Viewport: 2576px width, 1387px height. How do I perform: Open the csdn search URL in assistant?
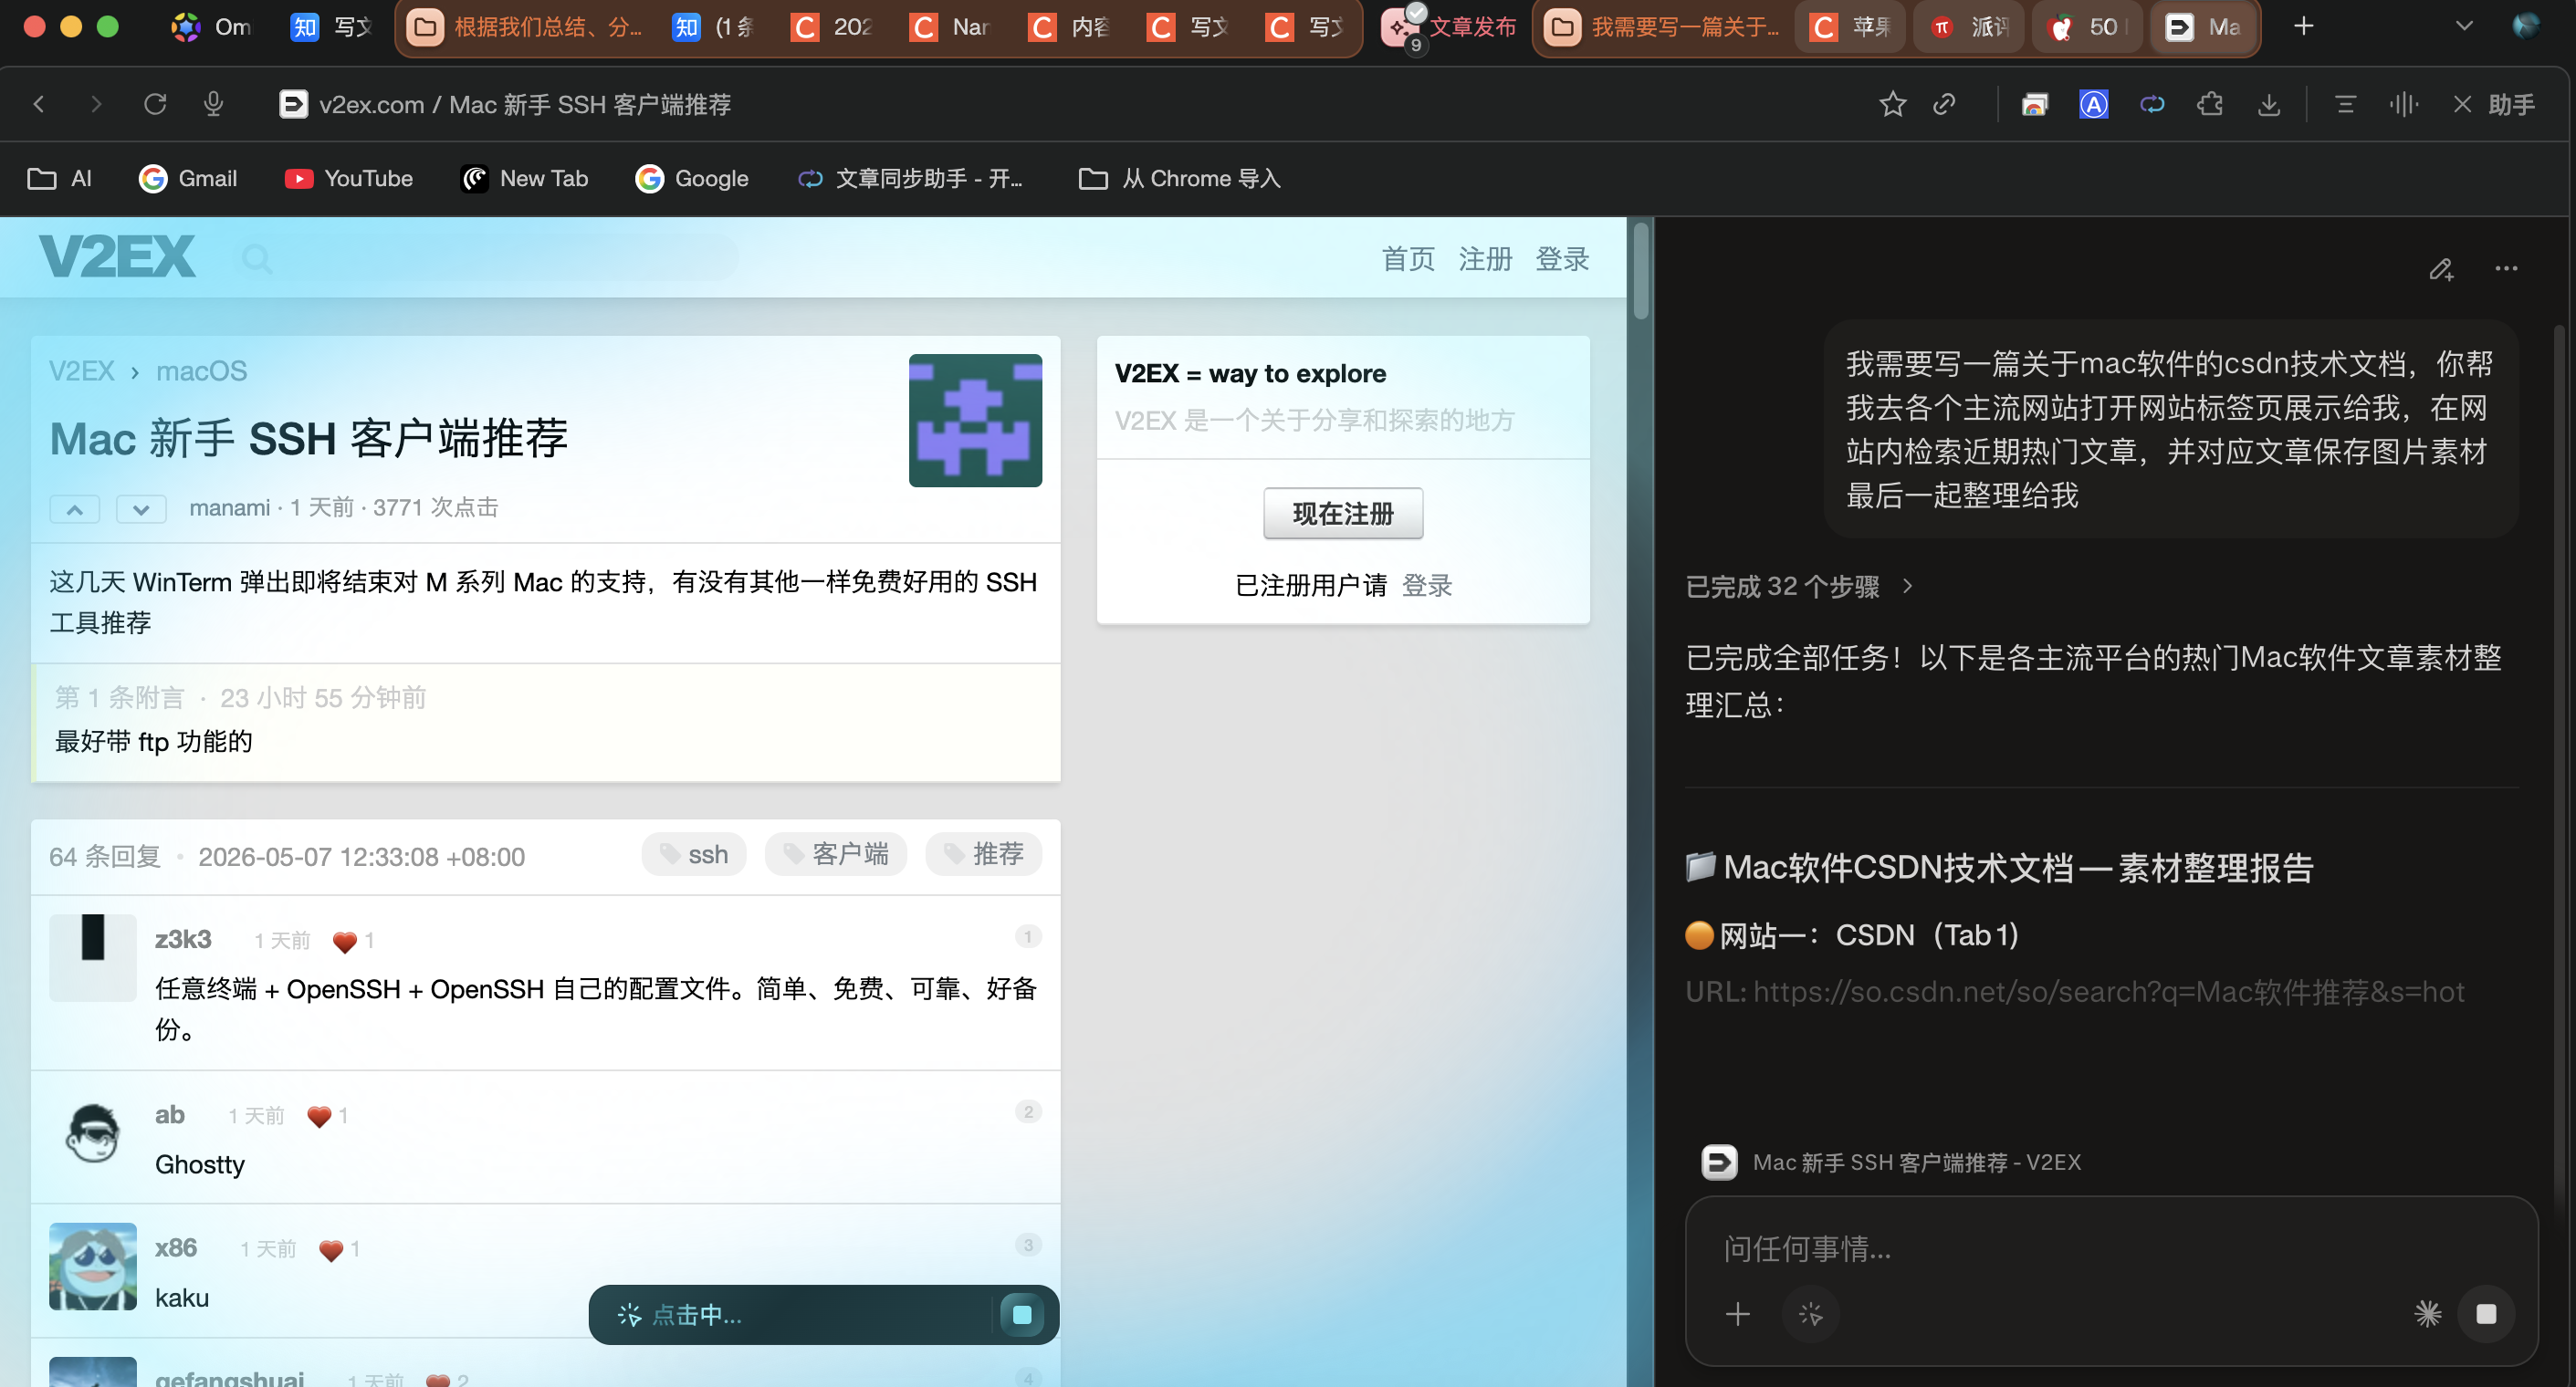[x=2108, y=992]
